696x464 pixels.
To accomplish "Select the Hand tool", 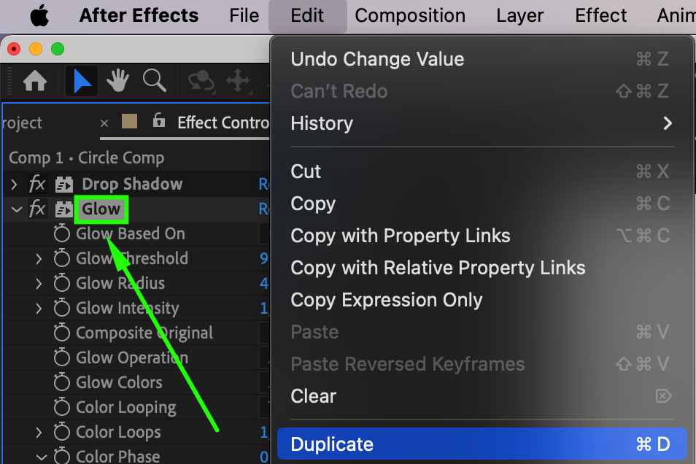I will (118, 82).
